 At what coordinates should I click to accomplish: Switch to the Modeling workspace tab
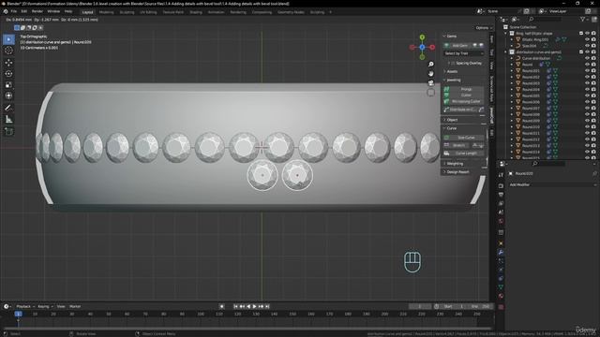[x=106, y=12]
